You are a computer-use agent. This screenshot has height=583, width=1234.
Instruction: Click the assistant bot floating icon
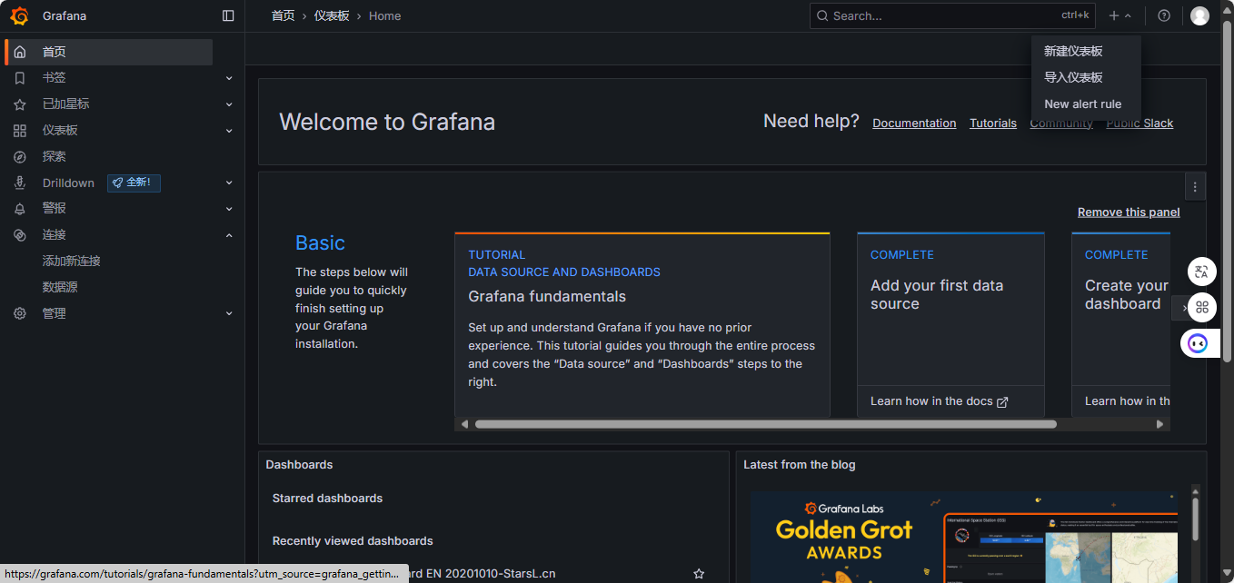[1198, 343]
